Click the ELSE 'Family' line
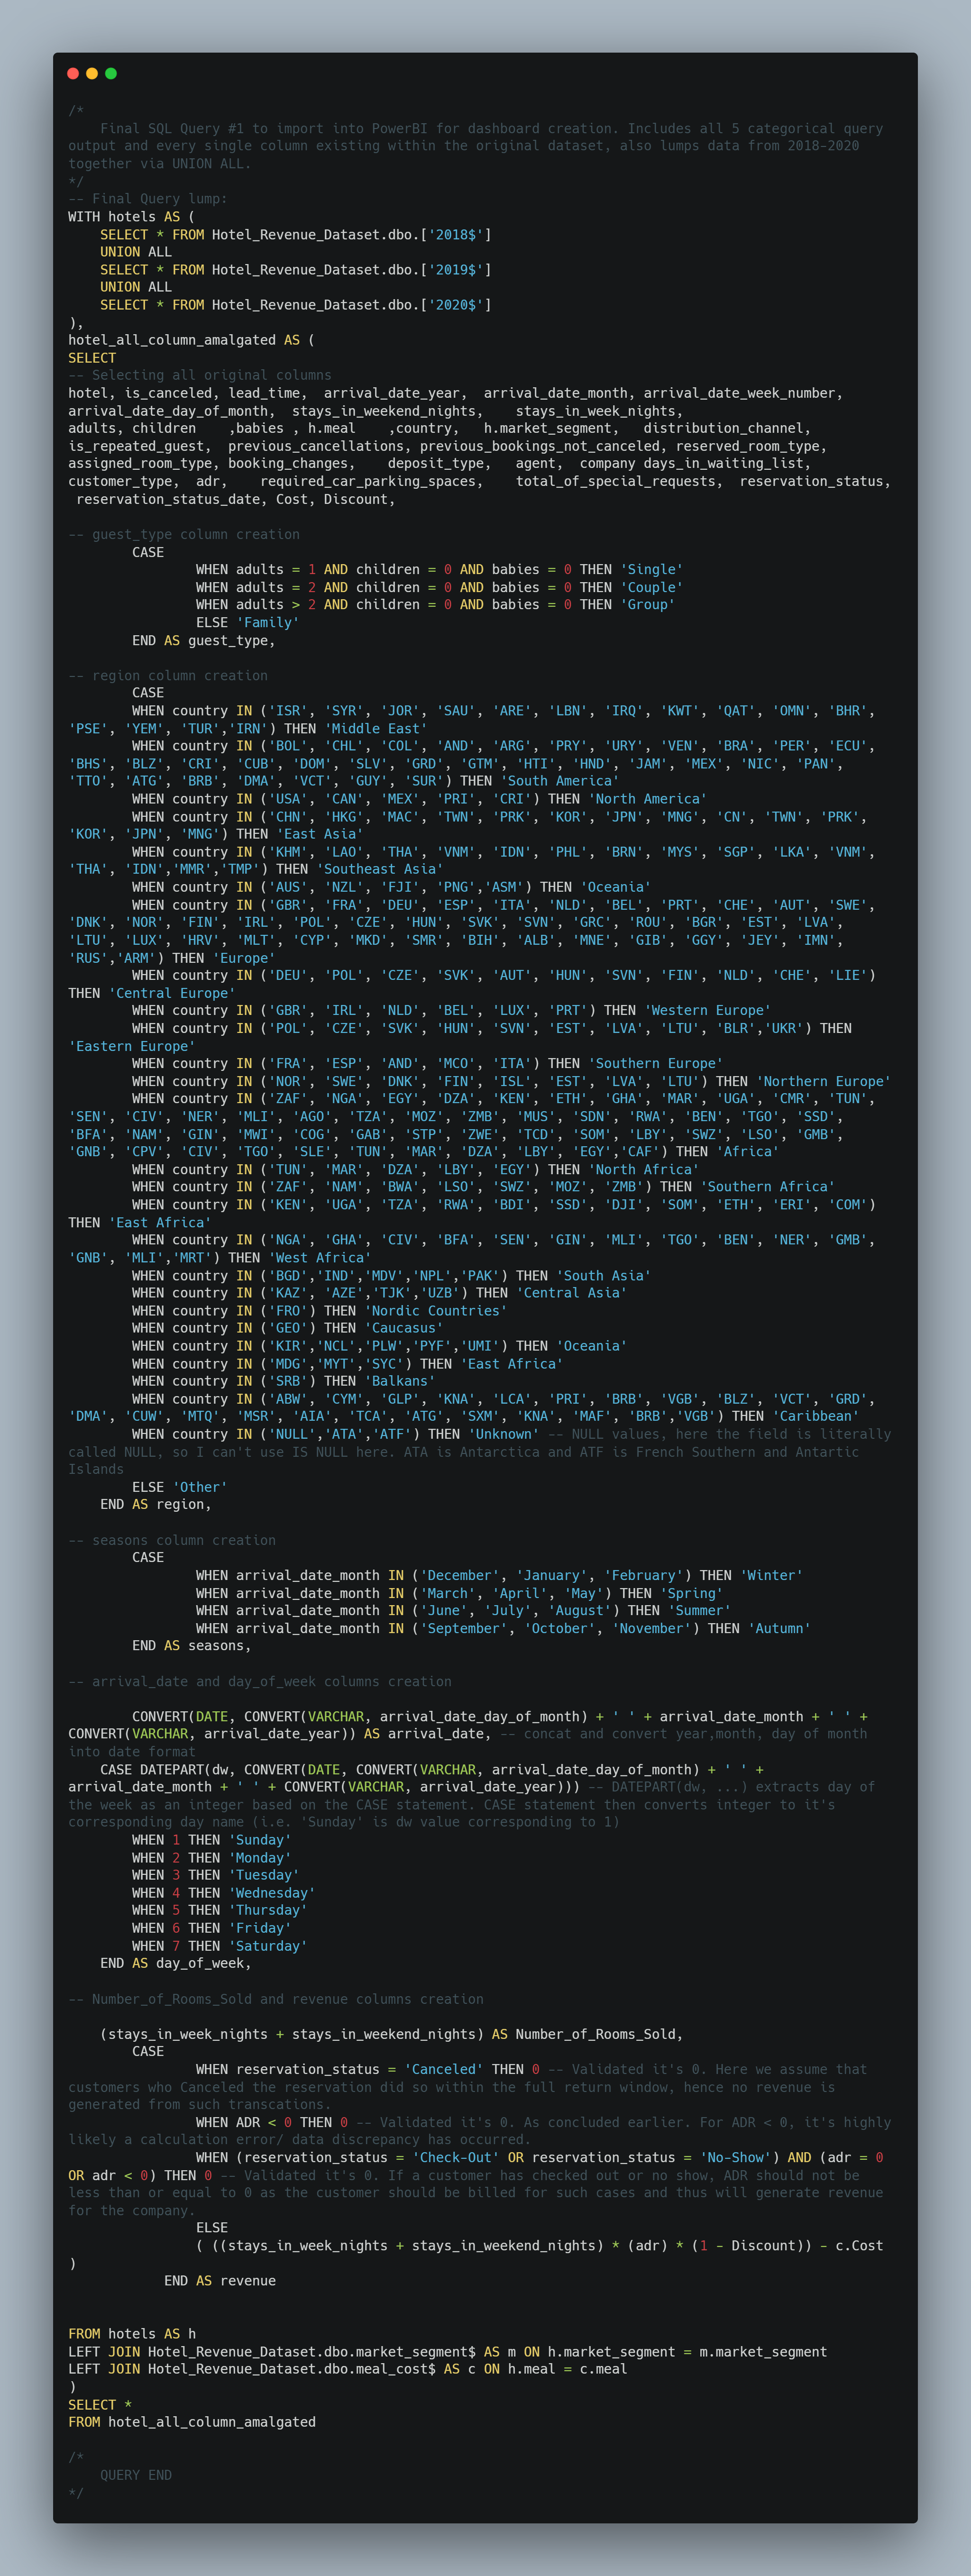The width and height of the screenshot is (971, 2576). click(248, 622)
